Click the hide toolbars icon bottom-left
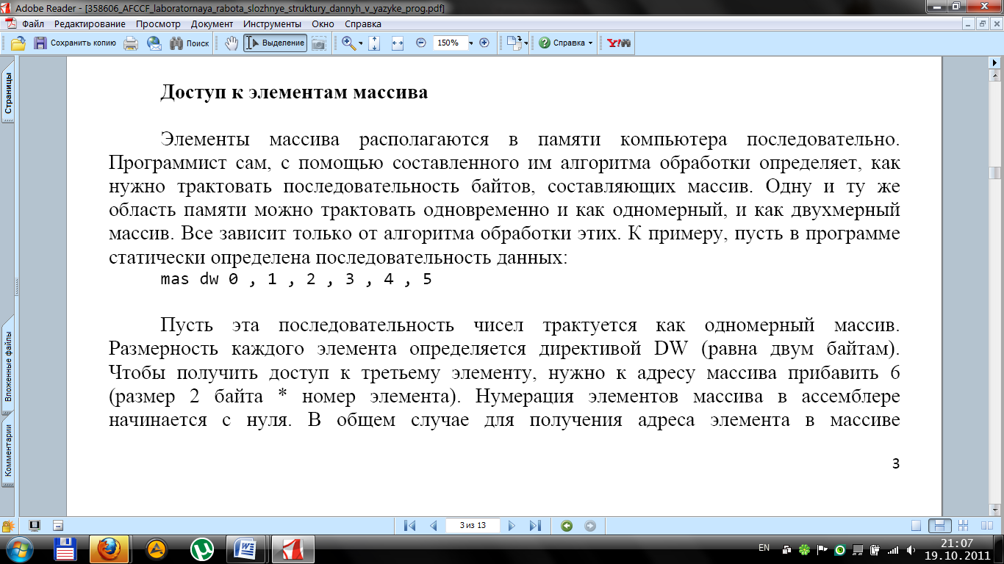This screenshot has width=1004, height=564. point(58,526)
